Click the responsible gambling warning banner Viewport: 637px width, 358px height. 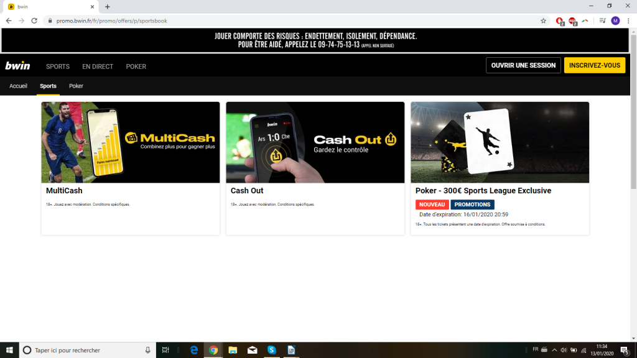(x=315, y=40)
